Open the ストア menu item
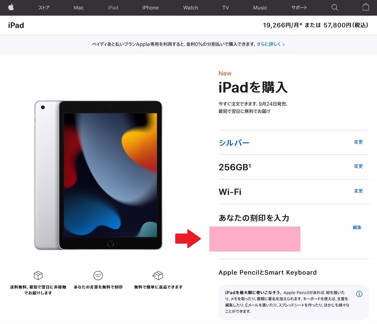Screen dimensions: 377x324 (44, 8)
